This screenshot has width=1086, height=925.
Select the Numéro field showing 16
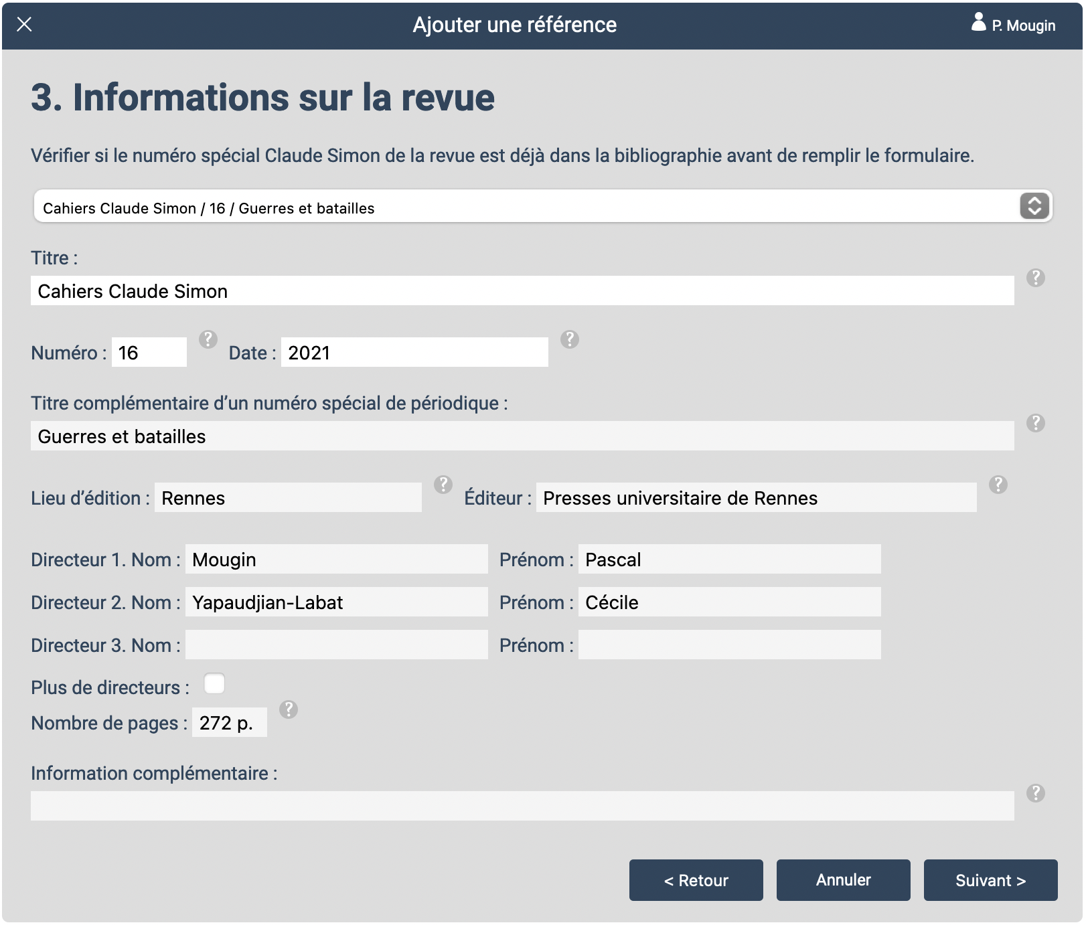tap(149, 353)
